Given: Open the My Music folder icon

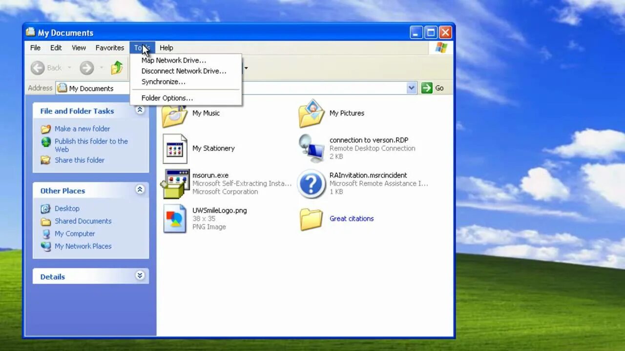Looking at the screenshot, I should [x=174, y=116].
